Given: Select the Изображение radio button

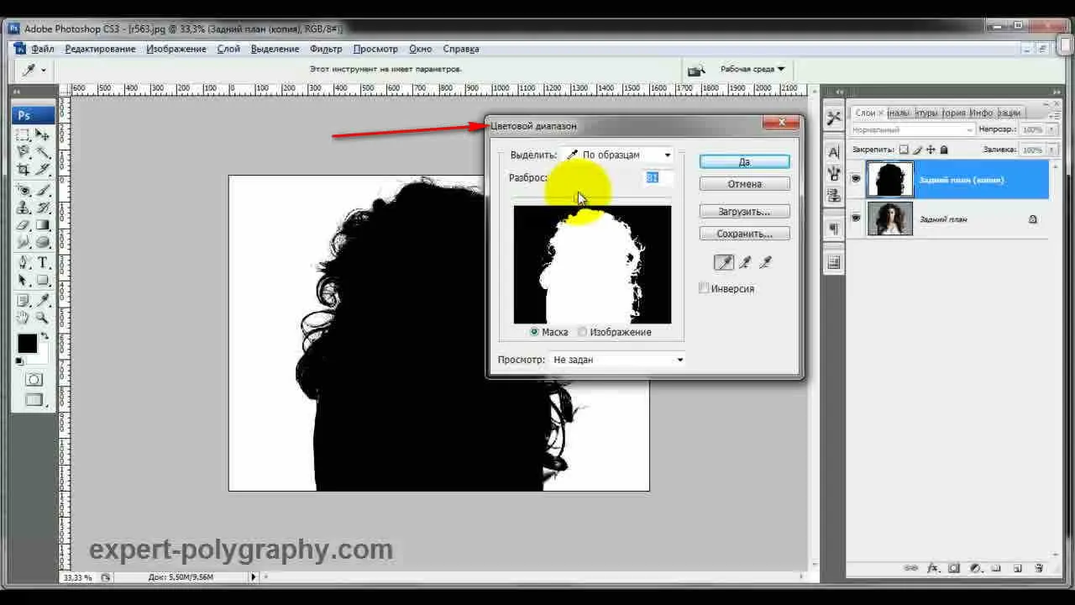Looking at the screenshot, I should pyautogui.click(x=583, y=332).
